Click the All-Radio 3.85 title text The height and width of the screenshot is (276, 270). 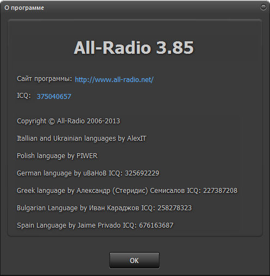pyautogui.click(x=134, y=48)
